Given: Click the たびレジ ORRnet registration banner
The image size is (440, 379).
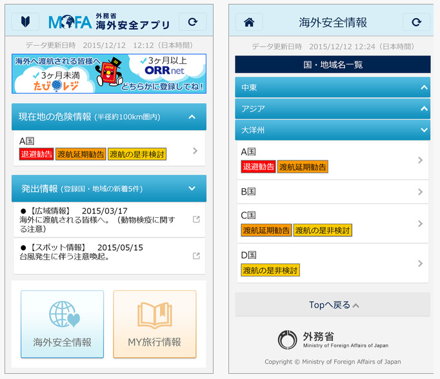Looking at the screenshot, I should [108, 73].
